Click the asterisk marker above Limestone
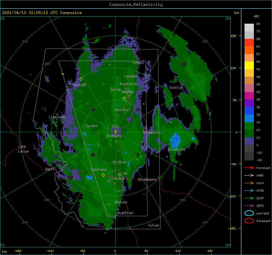Image resolution: width=272 pixels, height=255 pixels. pyautogui.click(x=57, y=114)
